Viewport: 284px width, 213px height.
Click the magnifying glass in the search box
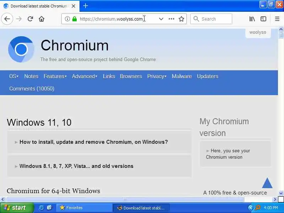tap(196, 19)
